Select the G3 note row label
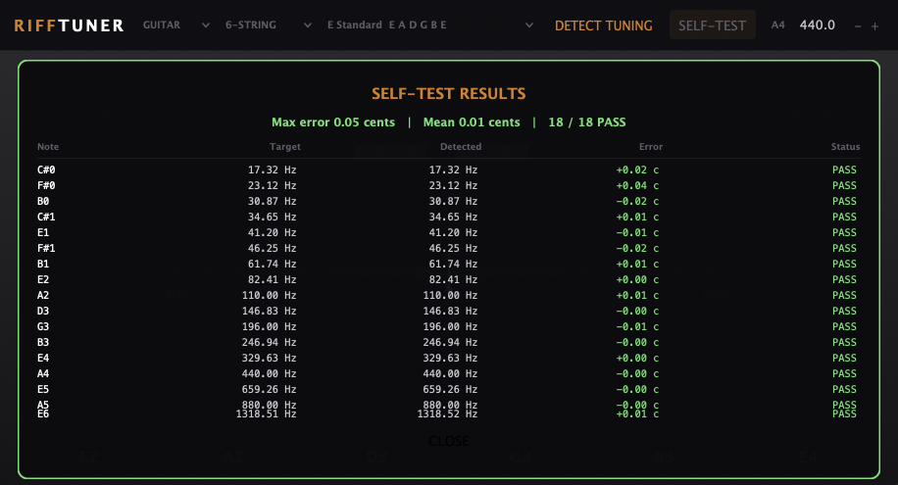 pos(43,326)
